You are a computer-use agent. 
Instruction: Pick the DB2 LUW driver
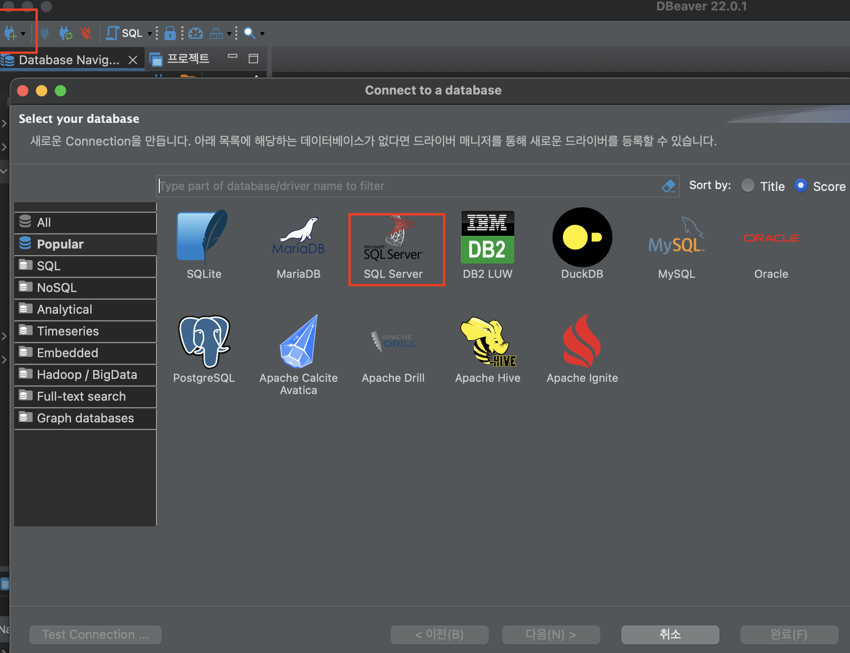487,244
